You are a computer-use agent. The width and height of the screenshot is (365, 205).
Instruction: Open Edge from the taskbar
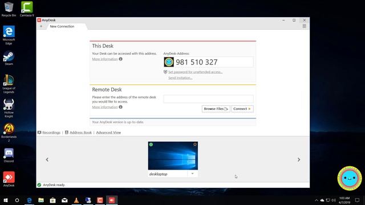(29, 200)
